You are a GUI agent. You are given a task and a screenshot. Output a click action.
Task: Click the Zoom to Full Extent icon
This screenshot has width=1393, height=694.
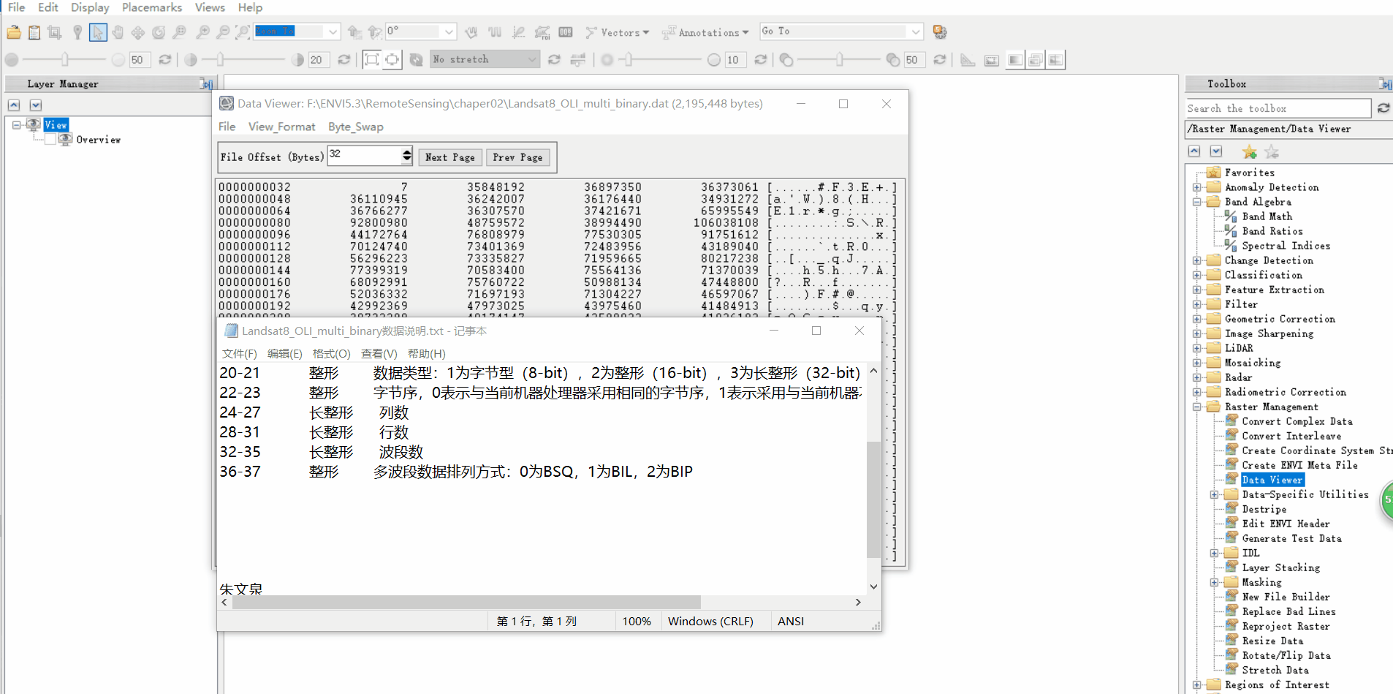click(243, 32)
